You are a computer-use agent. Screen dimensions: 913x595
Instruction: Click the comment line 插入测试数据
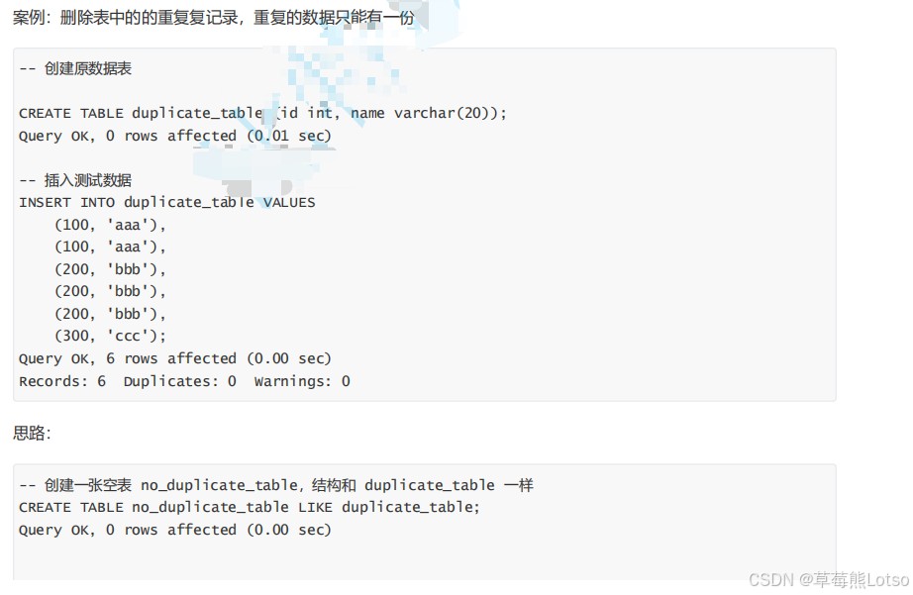tap(76, 180)
